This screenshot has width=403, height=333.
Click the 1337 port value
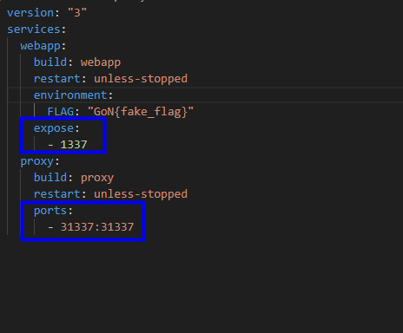(x=74, y=145)
